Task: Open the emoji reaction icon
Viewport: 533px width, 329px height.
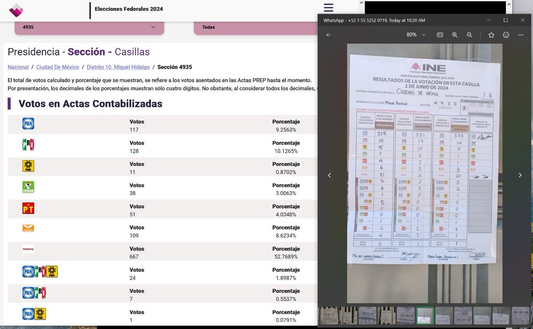Action: click(506, 35)
